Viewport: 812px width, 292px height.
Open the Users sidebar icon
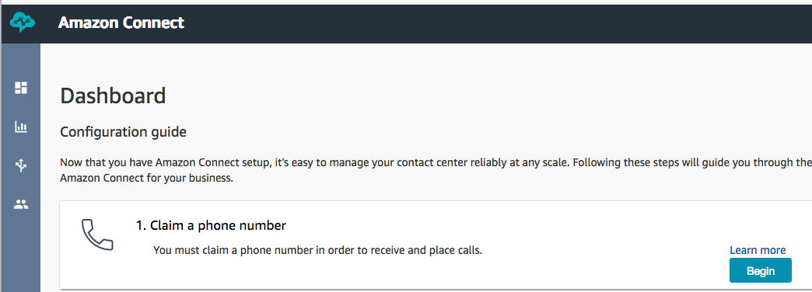[21, 205]
